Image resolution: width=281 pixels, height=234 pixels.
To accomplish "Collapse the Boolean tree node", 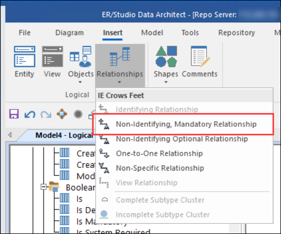I will pos(43,187).
